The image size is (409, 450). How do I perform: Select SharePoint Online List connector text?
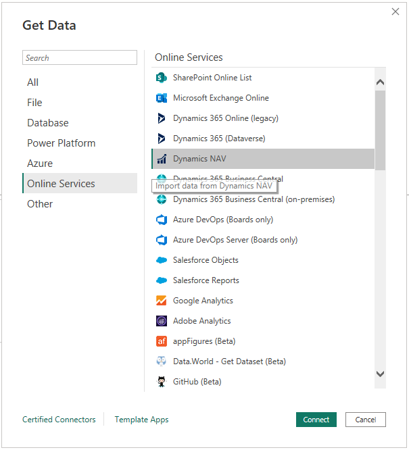pyautogui.click(x=212, y=78)
